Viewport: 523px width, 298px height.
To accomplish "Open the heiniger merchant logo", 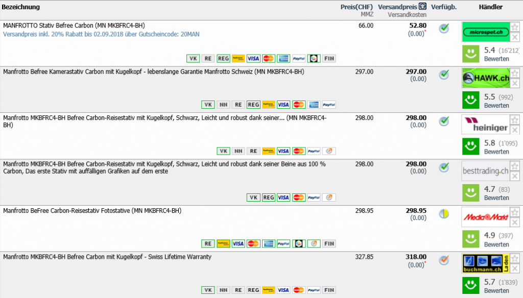I will 486,125.
